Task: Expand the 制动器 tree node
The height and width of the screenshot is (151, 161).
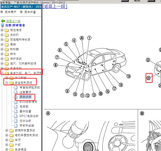Action: [2, 49]
